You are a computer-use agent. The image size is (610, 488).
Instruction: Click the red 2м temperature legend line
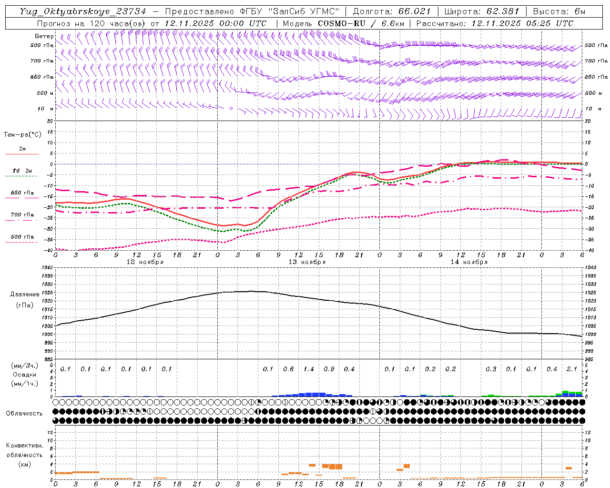click(x=22, y=154)
